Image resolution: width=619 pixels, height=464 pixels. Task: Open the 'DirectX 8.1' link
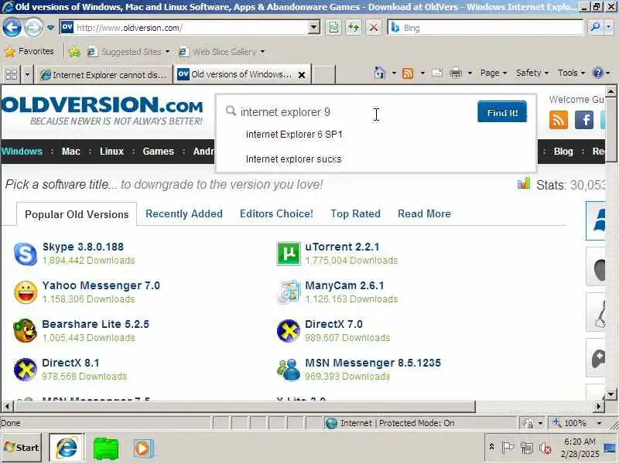(70, 363)
